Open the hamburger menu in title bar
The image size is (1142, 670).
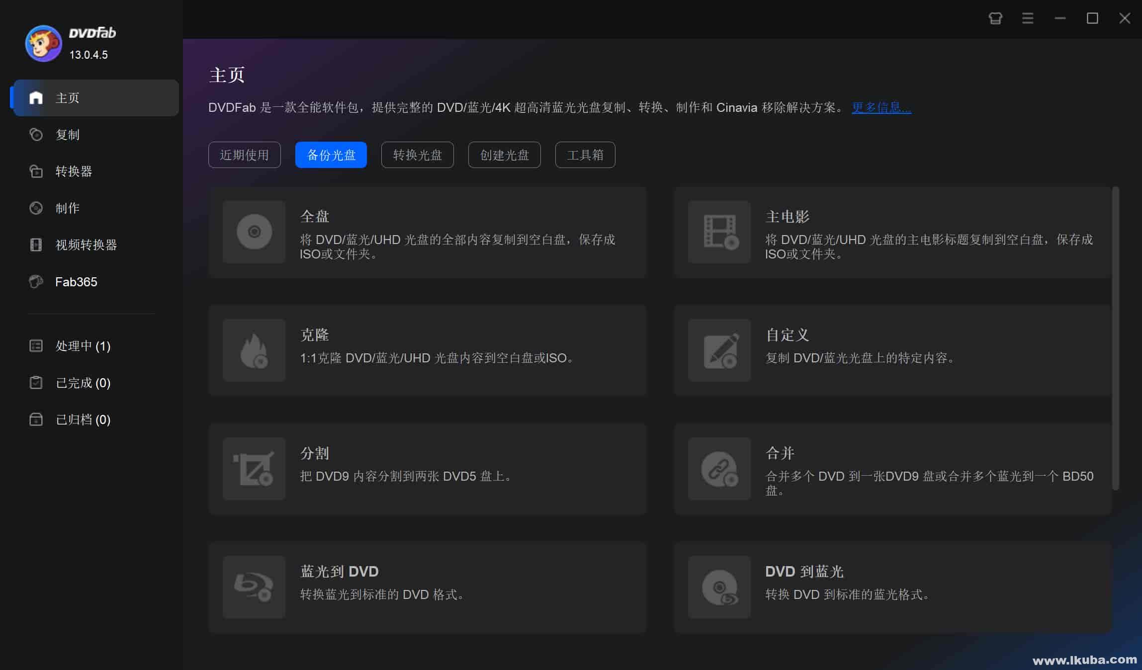click(1028, 18)
